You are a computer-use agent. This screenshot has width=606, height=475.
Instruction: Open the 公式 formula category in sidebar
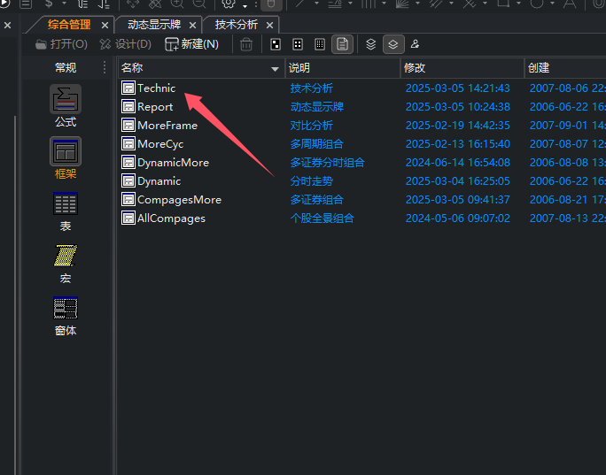[x=66, y=106]
